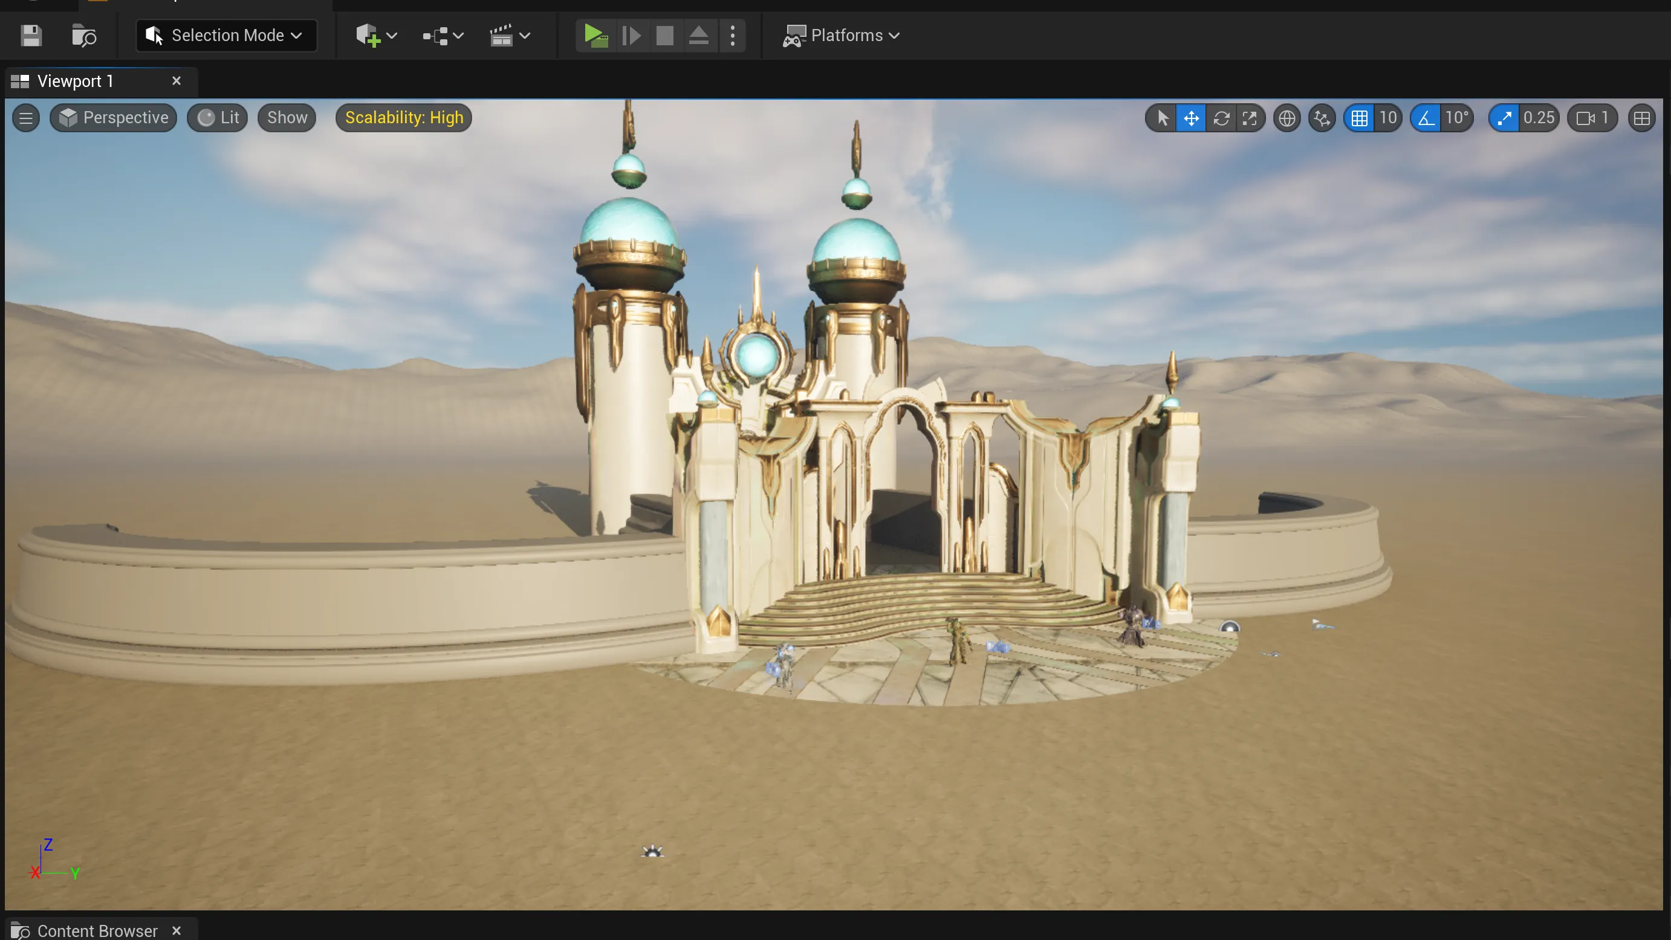Click the surface snapping icon
1671x940 pixels.
1322,118
